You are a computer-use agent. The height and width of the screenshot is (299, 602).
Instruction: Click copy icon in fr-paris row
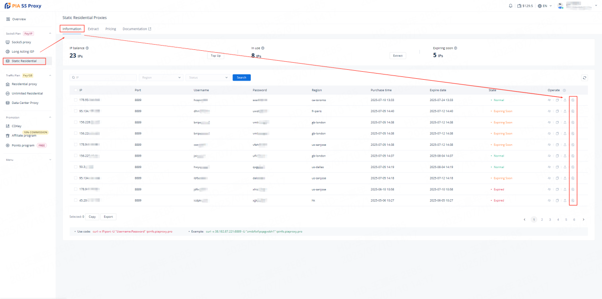[557, 111]
